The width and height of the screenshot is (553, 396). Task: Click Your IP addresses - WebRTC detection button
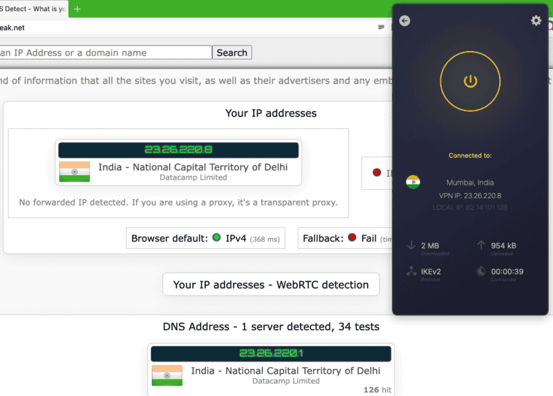point(271,284)
